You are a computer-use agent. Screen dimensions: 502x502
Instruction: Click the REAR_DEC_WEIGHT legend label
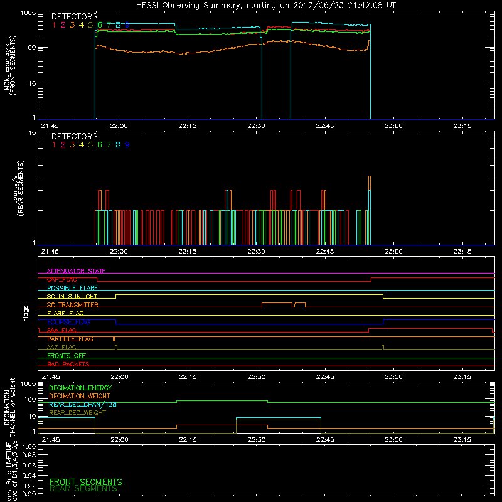(77, 413)
